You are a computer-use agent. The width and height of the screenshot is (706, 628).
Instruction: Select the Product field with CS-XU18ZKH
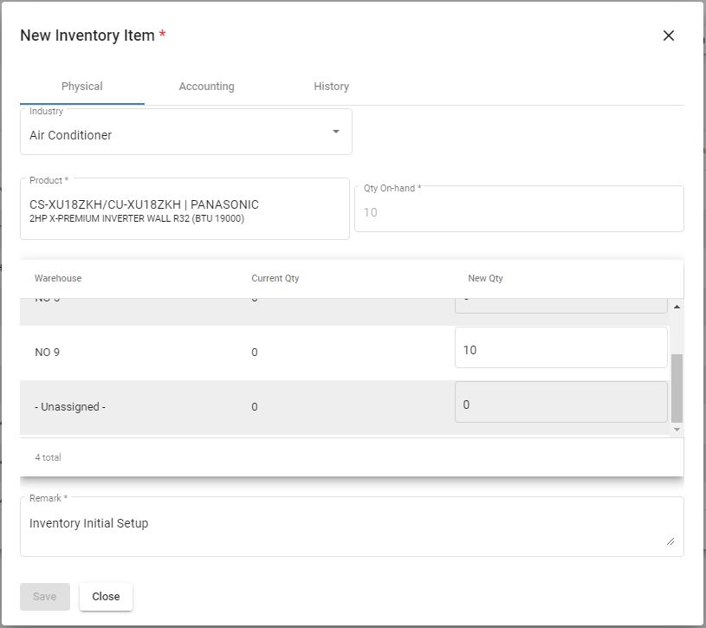[185, 210]
